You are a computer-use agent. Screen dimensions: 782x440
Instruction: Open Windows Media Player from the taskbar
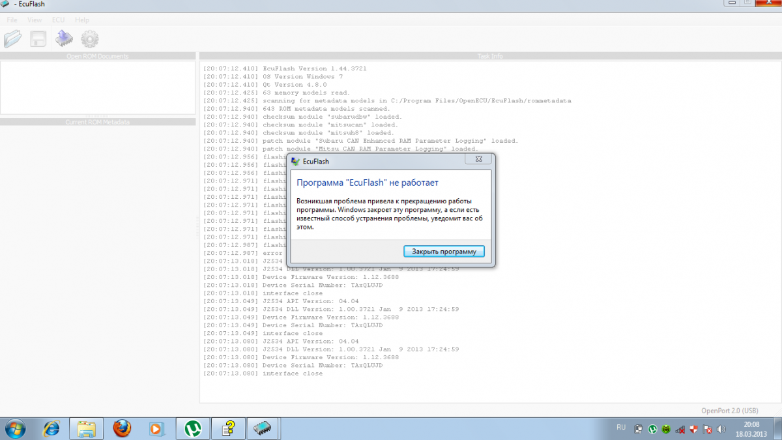(156, 428)
